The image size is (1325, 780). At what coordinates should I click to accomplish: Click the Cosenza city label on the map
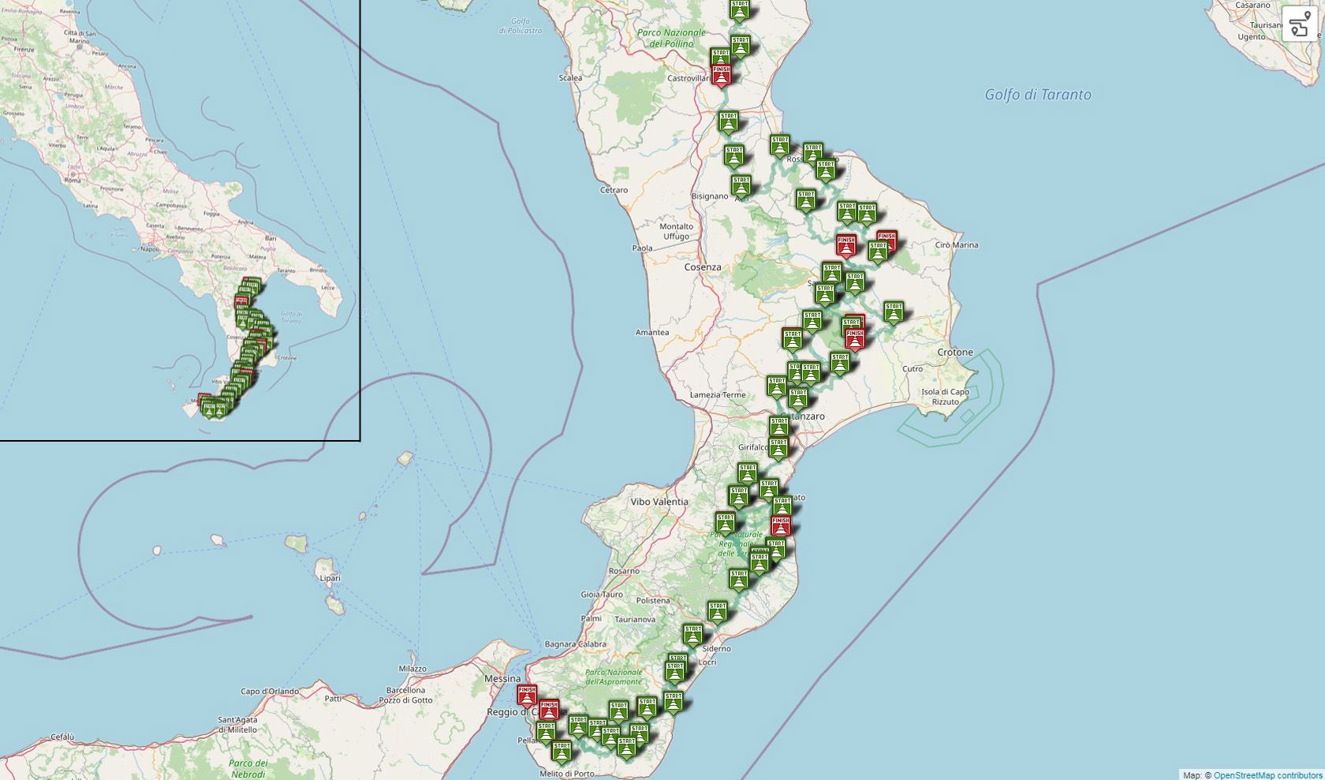click(x=702, y=267)
